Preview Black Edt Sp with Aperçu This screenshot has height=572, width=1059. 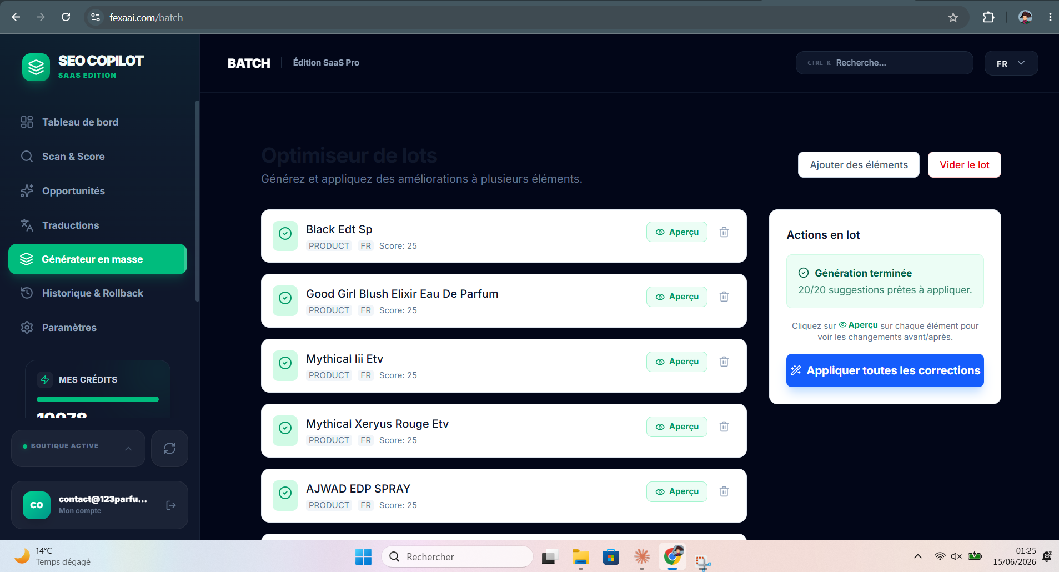676,232
